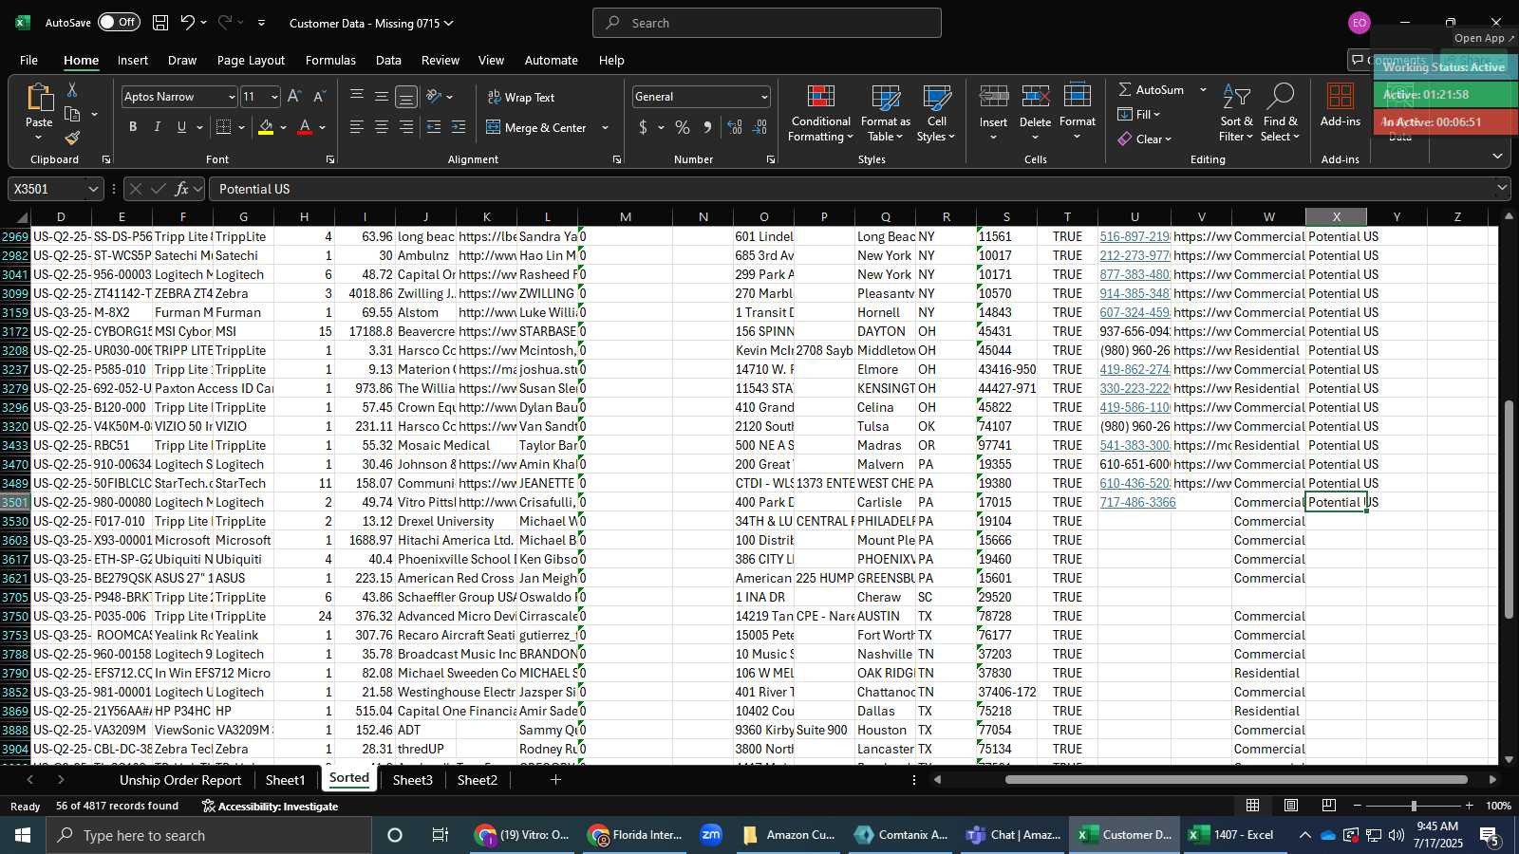Click Undo arrow in title bar

188,23
